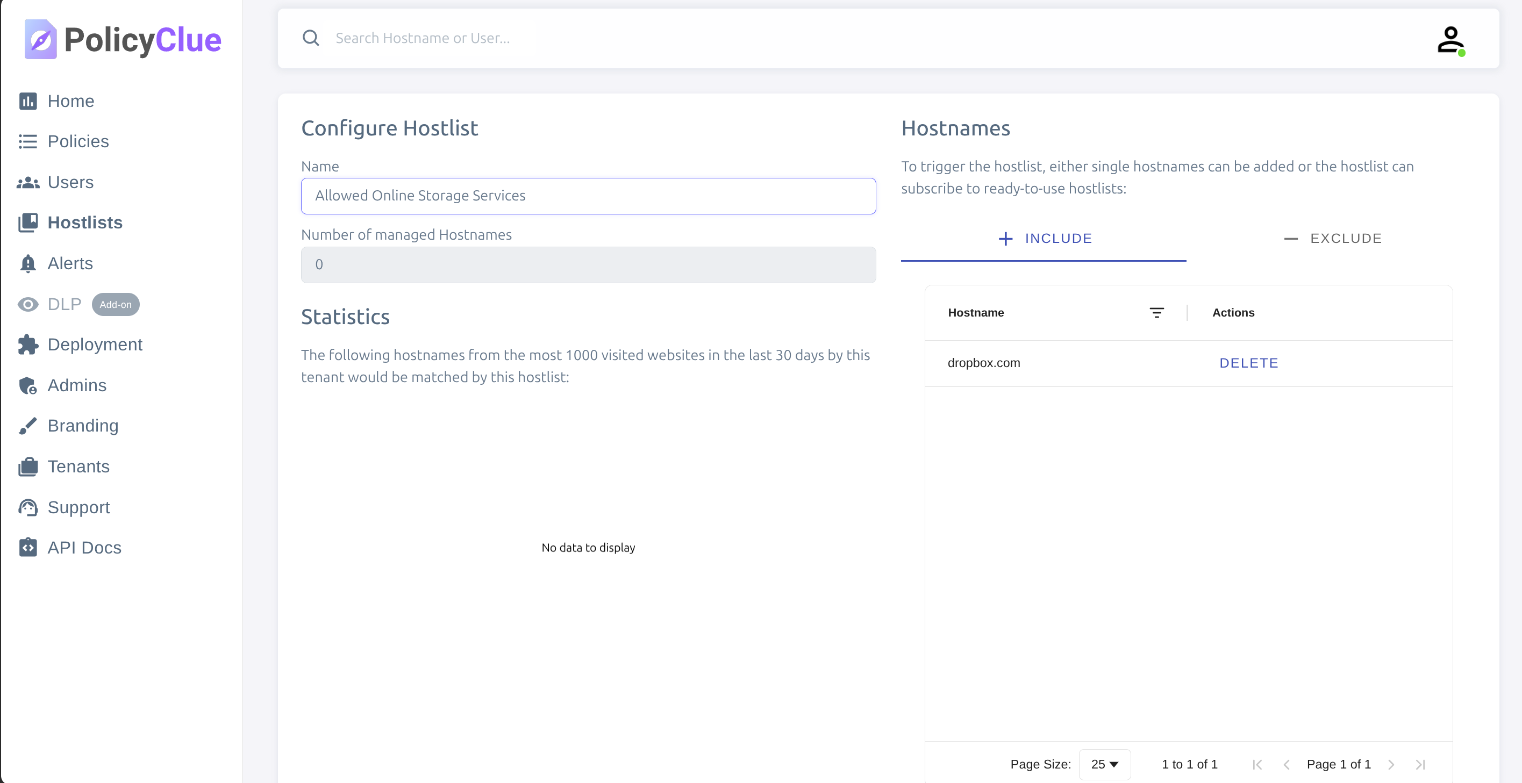This screenshot has height=783, width=1522.
Task: Click the managed Hostnames count field
Action: coord(588,264)
